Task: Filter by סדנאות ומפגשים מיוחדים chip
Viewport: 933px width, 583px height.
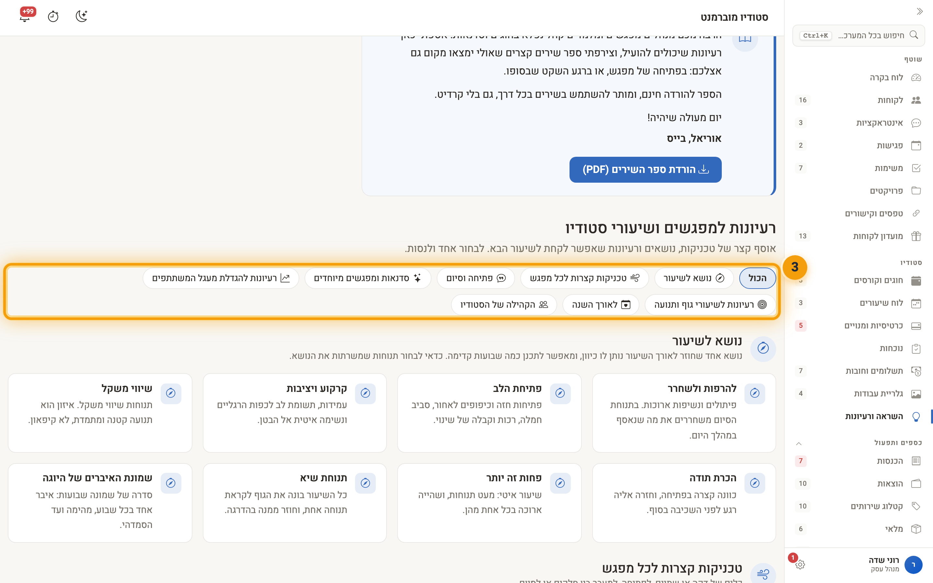Action: 368,278
